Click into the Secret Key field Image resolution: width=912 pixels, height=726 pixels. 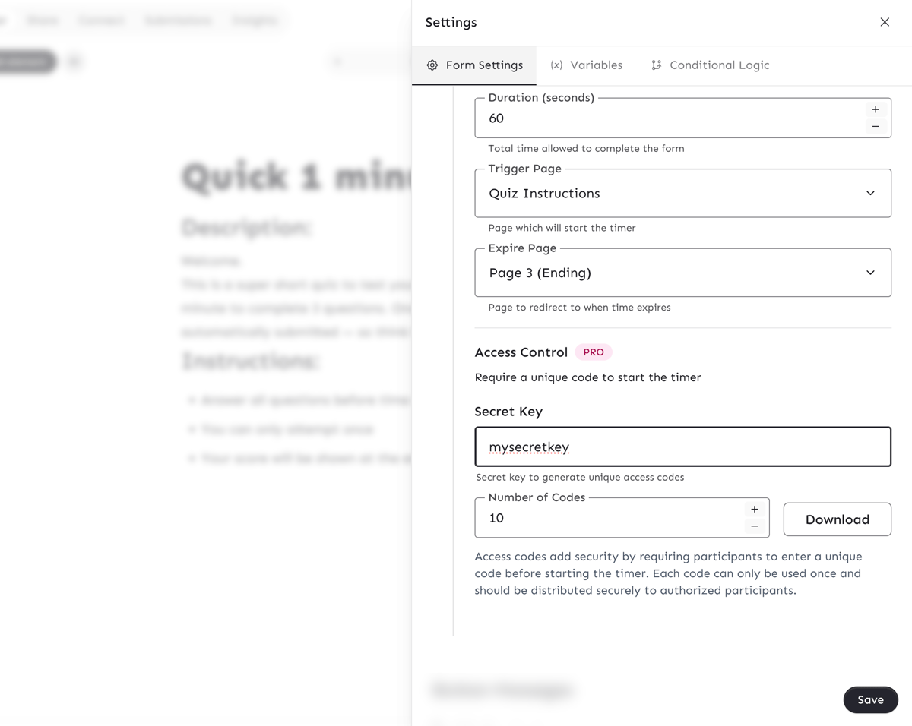point(682,447)
